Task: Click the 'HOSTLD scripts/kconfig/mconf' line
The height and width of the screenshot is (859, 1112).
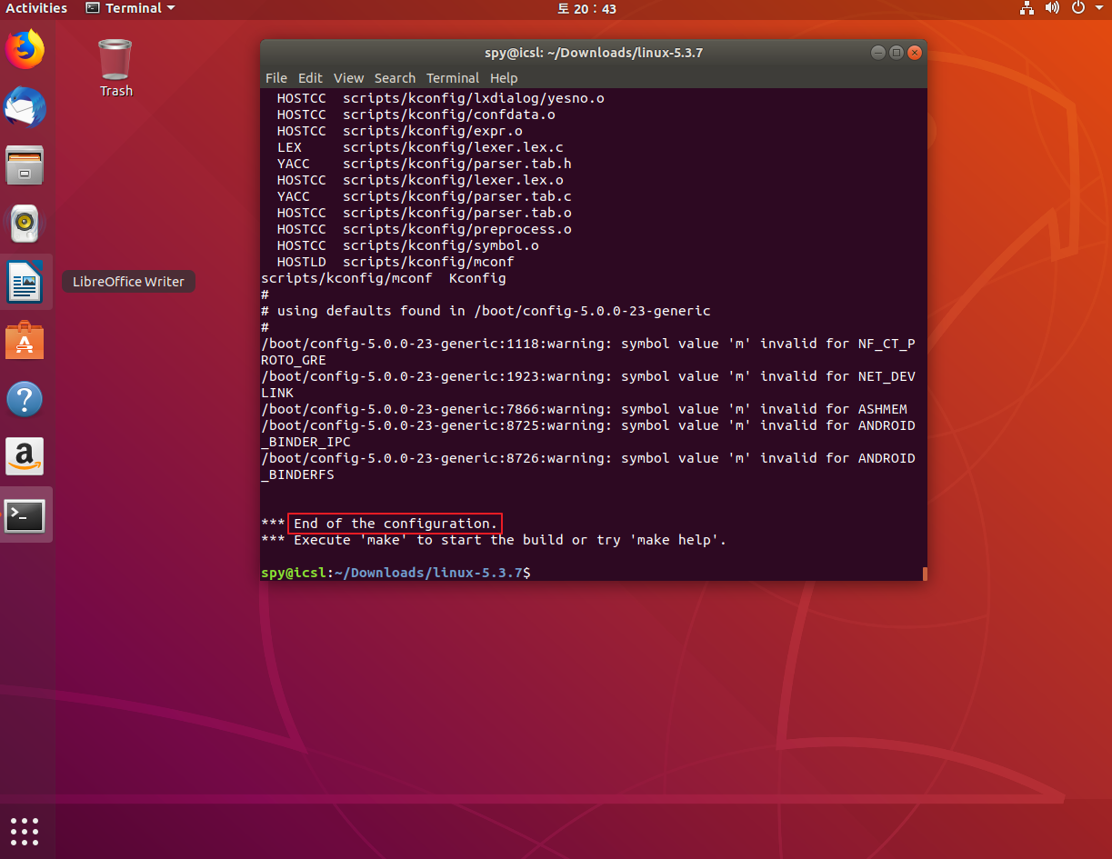Action: point(396,262)
